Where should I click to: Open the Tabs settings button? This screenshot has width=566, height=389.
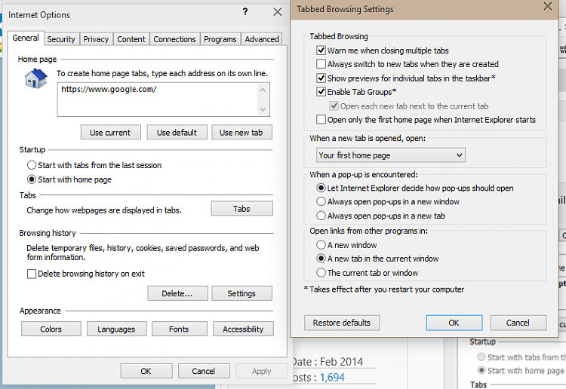(x=241, y=209)
